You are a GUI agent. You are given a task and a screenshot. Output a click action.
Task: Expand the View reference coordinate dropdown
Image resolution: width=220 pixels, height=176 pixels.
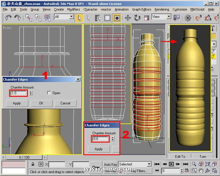(x=169, y=17)
